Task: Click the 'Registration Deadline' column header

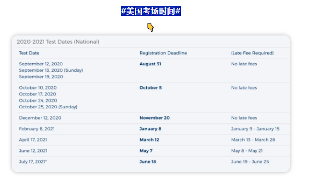Action: click(x=163, y=53)
